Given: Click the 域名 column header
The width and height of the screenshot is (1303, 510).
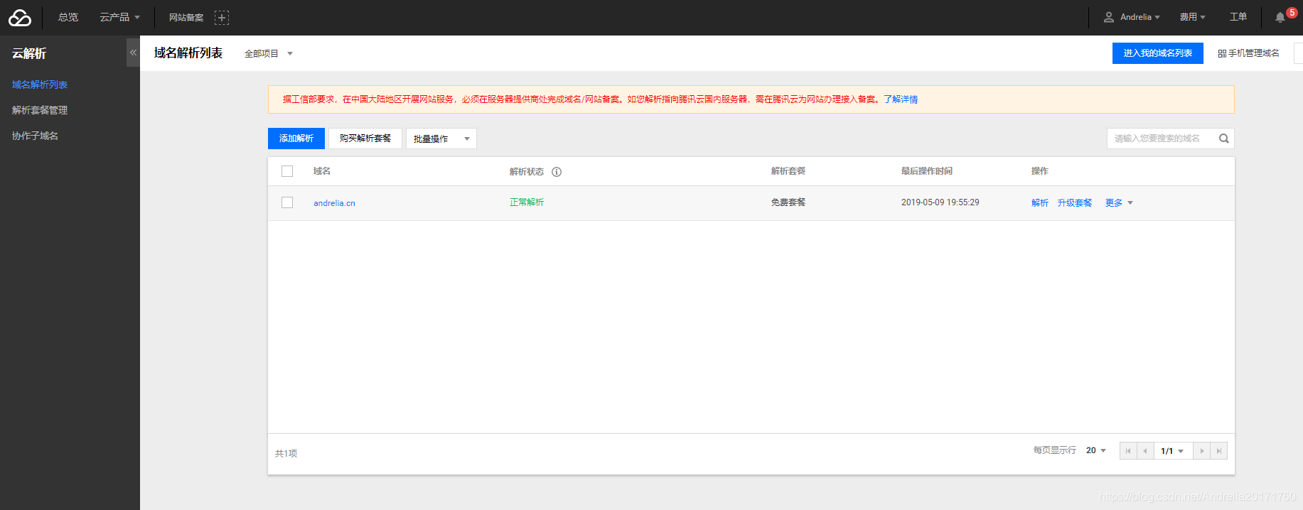Looking at the screenshot, I should 322,171.
